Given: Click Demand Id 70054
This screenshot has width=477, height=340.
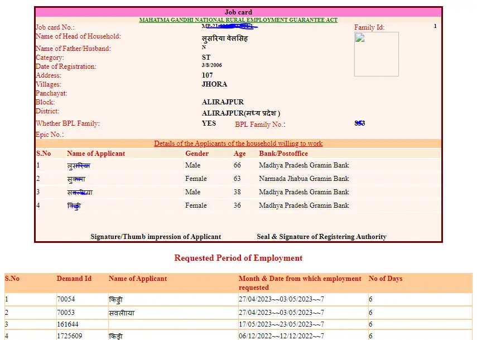Looking at the screenshot, I should [66, 299].
